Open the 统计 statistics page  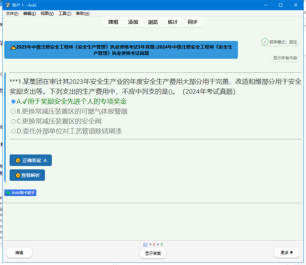coord(173,22)
